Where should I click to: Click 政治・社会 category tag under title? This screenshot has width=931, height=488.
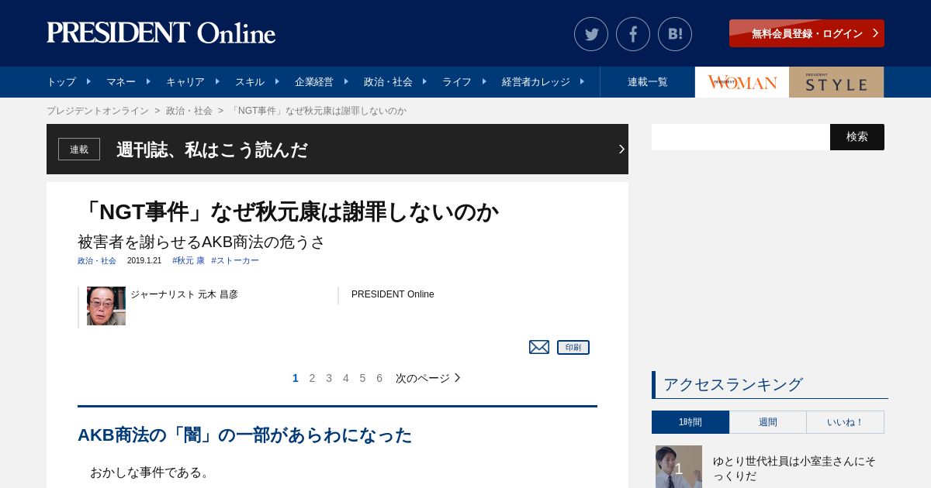pyautogui.click(x=97, y=261)
